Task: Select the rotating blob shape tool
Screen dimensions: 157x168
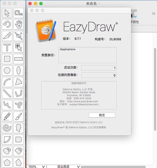Action: (x=7, y=151)
